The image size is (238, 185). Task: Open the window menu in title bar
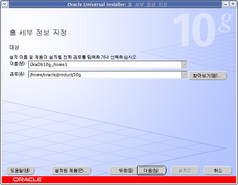pos(4,4)
